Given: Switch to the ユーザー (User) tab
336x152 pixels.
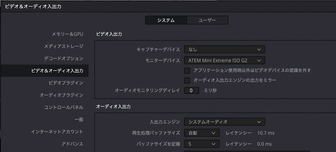Looking at the screenshot, I should coord(207,20).
